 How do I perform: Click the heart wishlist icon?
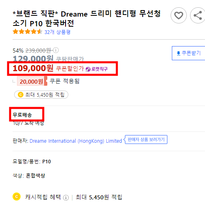tap(179, 15)
